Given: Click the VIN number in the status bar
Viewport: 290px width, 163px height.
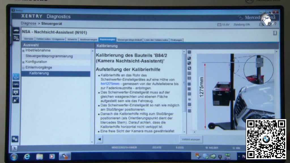Looking at the screenshot, I should (124, 147).
